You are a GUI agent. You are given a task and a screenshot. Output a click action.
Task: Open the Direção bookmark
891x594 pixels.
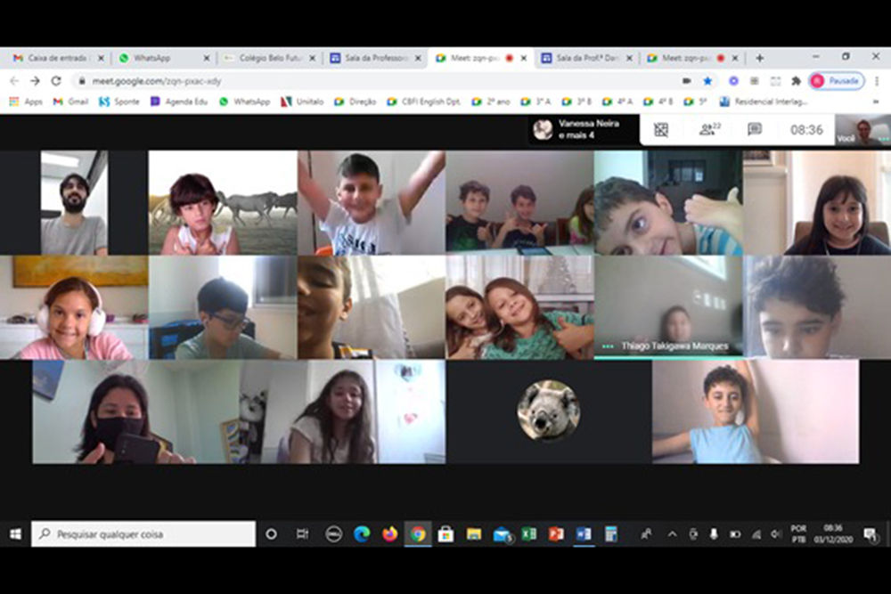pos(356,102)
